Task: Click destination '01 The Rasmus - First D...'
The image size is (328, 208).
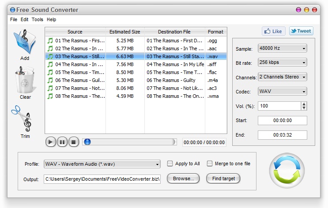Action: point(174,41)
